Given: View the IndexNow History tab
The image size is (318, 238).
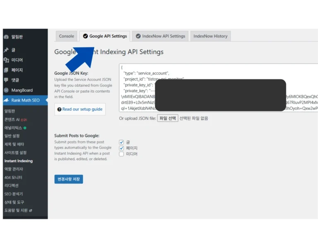Looking at the screenshot, I should click(x=210, y=36).
